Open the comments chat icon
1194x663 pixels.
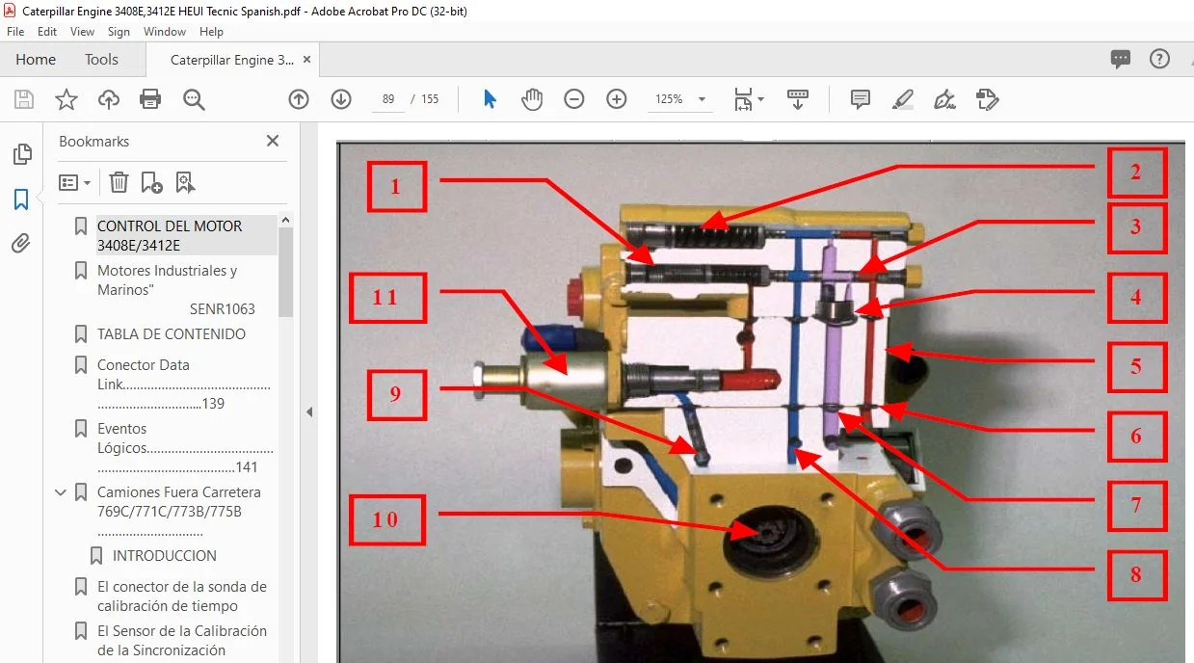point(1120,59)
